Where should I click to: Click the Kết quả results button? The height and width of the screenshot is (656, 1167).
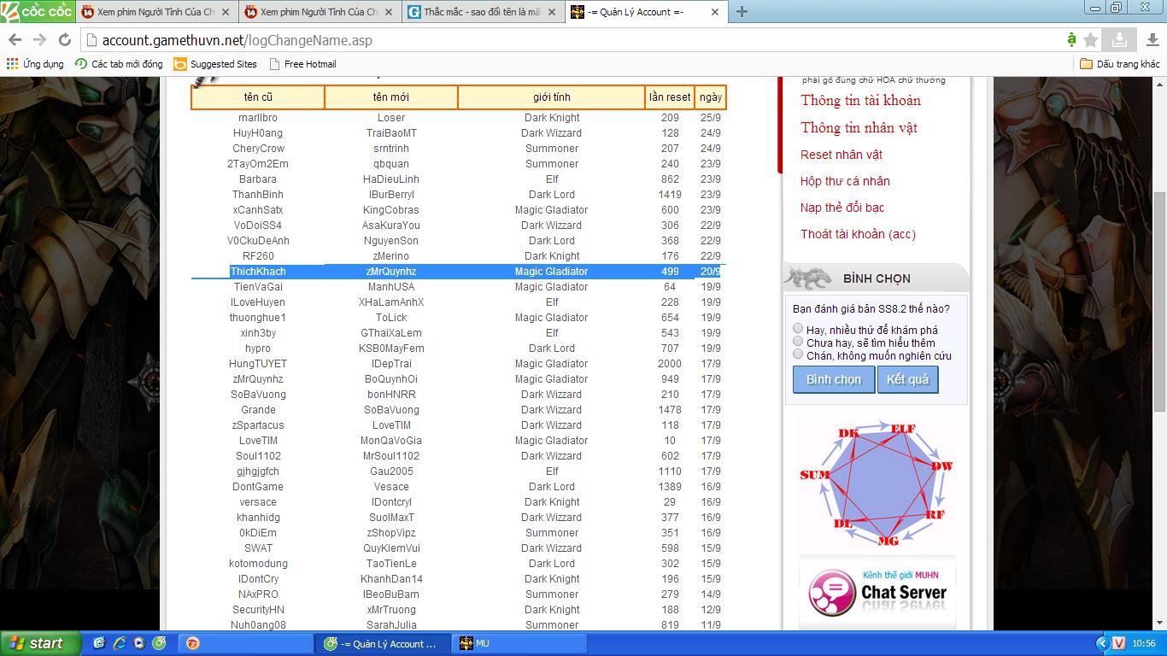pos(907,379)
